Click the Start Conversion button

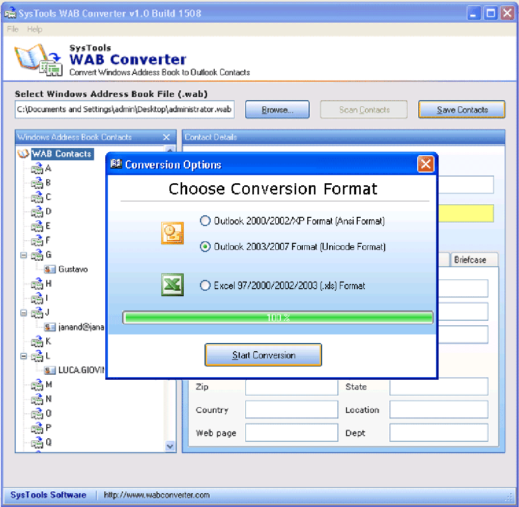pyautogui.click(x=263, y=355)
